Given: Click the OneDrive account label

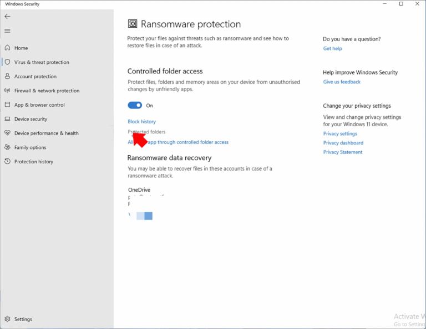Looking at the screenshot, I should pos(139,190).
